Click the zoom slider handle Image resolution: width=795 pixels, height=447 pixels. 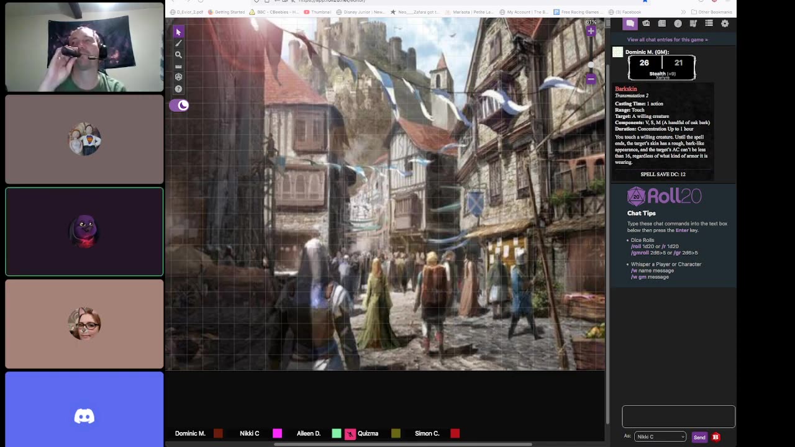pos(591,65)
